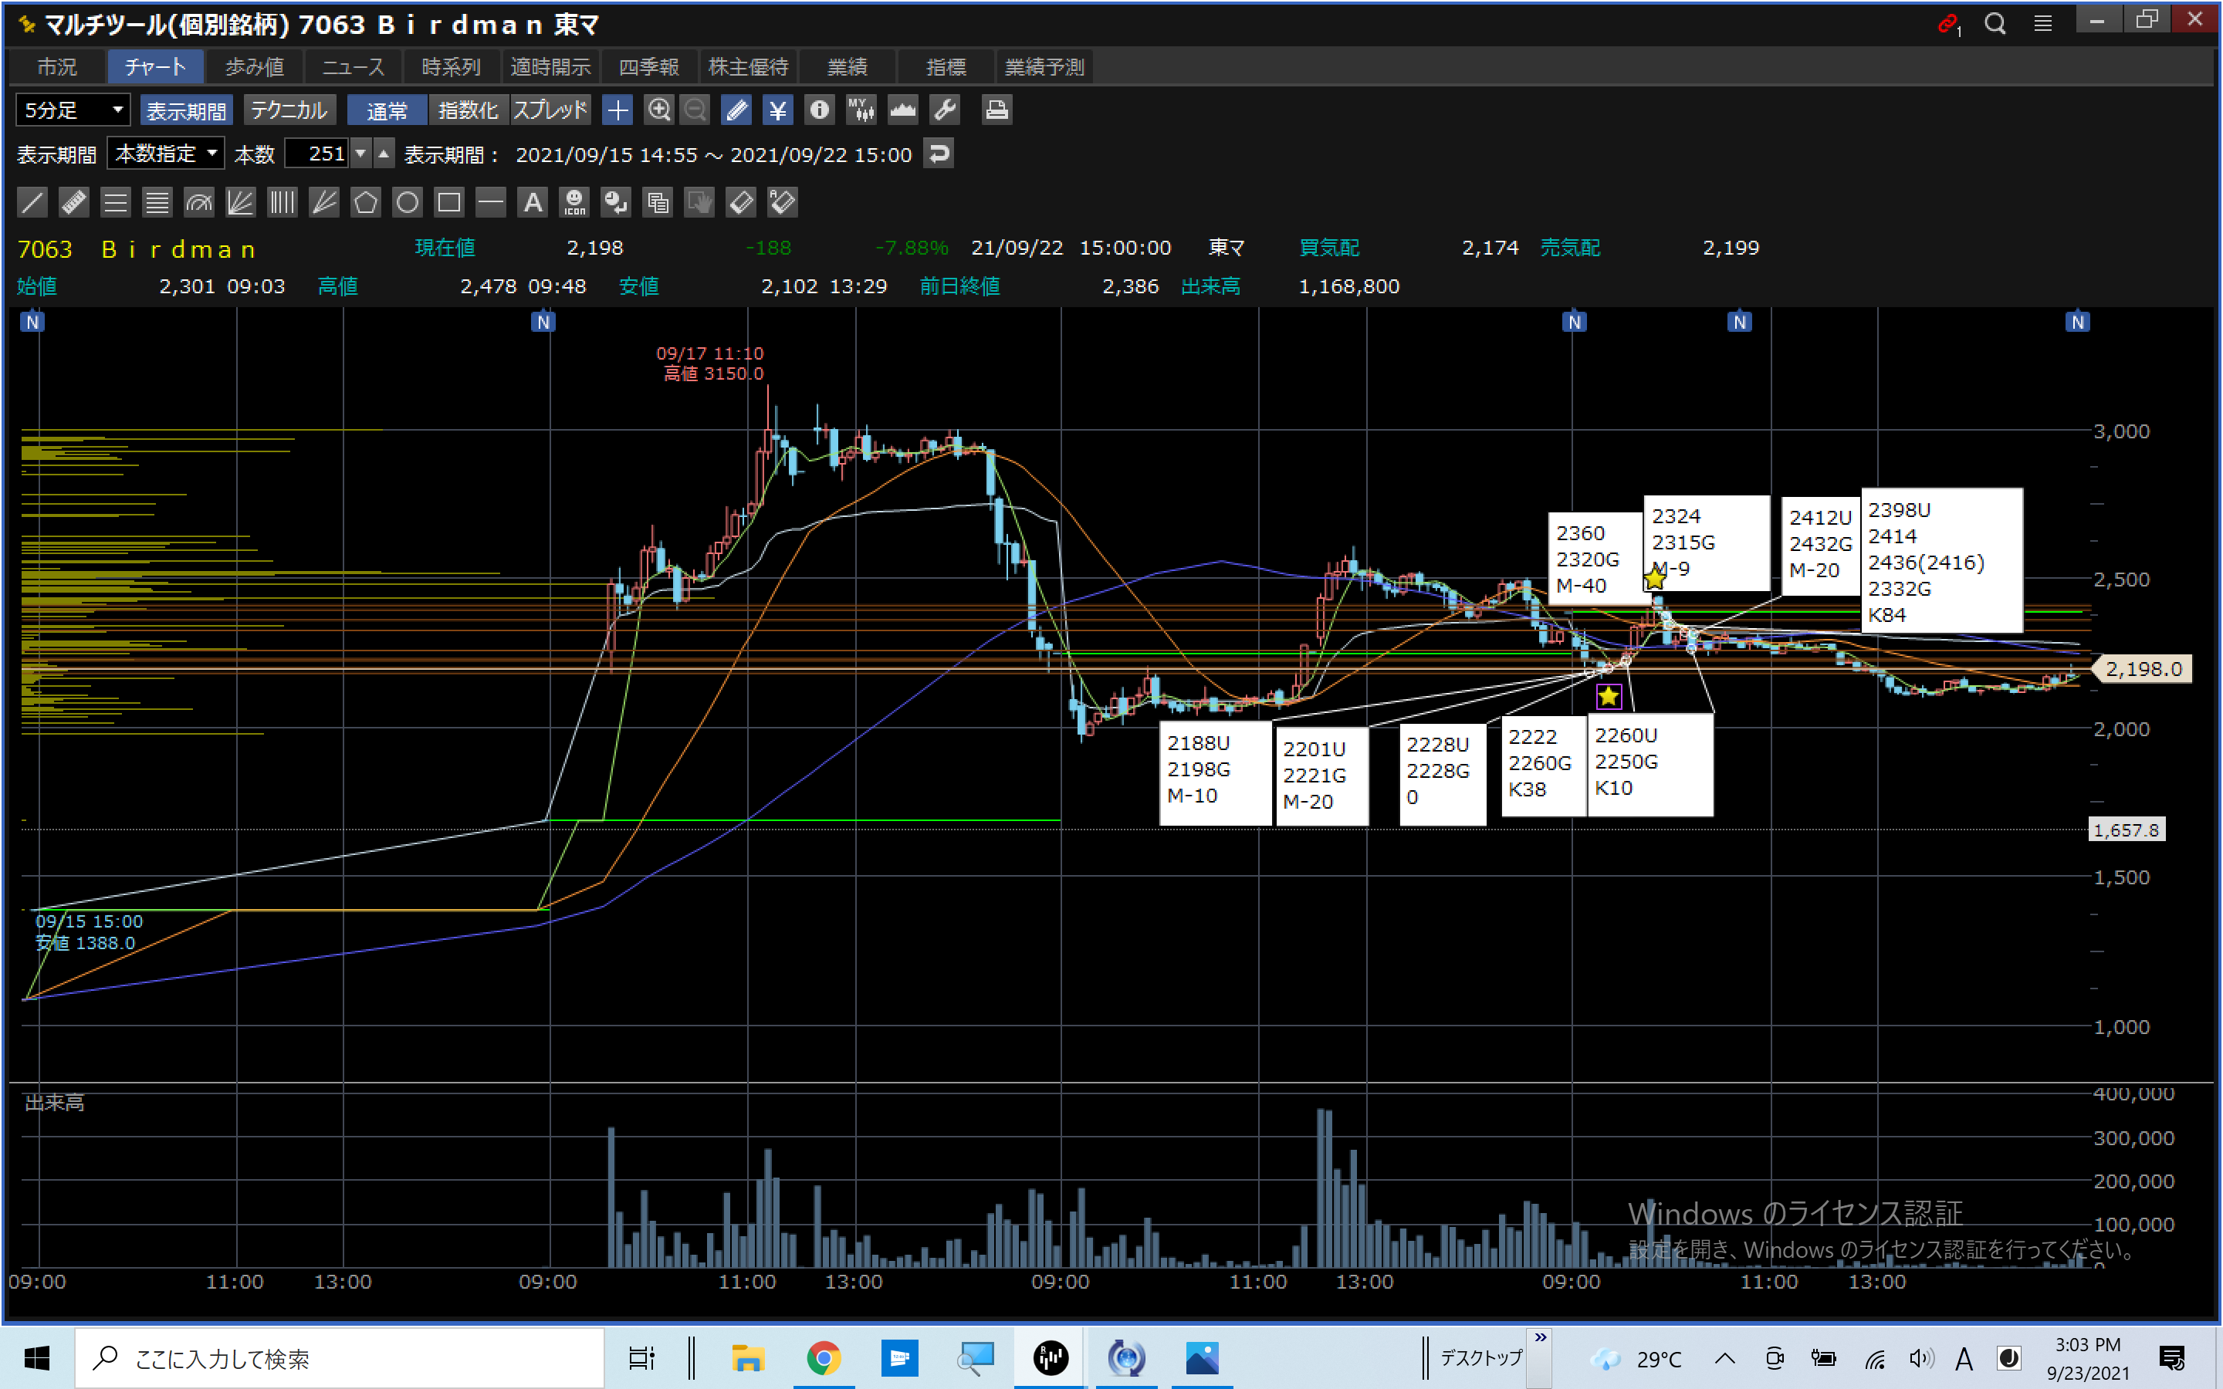Image resolution: width=2223 pixels, height=1389 pixels.
Task: Click the zoom in magnifier icon
Action: pyautogui.click(x=658, y=110)
